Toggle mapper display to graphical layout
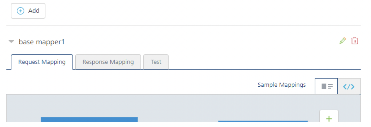Image resolution: width=371 pixels, height=127 pixels. pos(326,86)
